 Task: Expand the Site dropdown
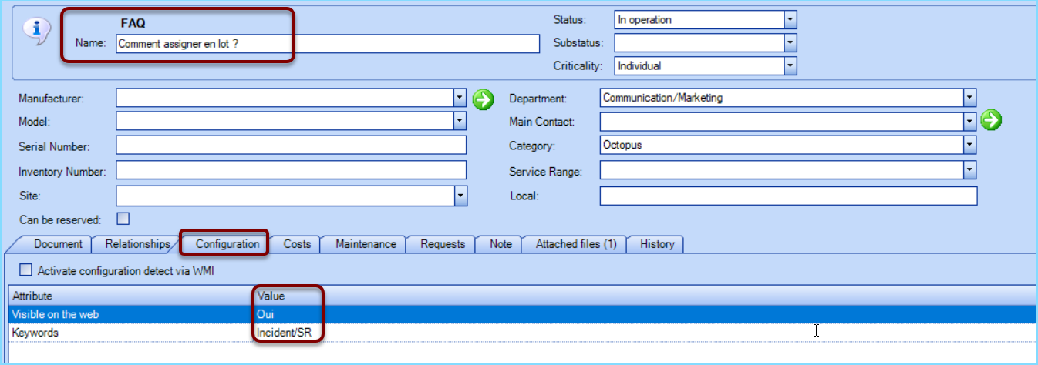click(460, 196)
